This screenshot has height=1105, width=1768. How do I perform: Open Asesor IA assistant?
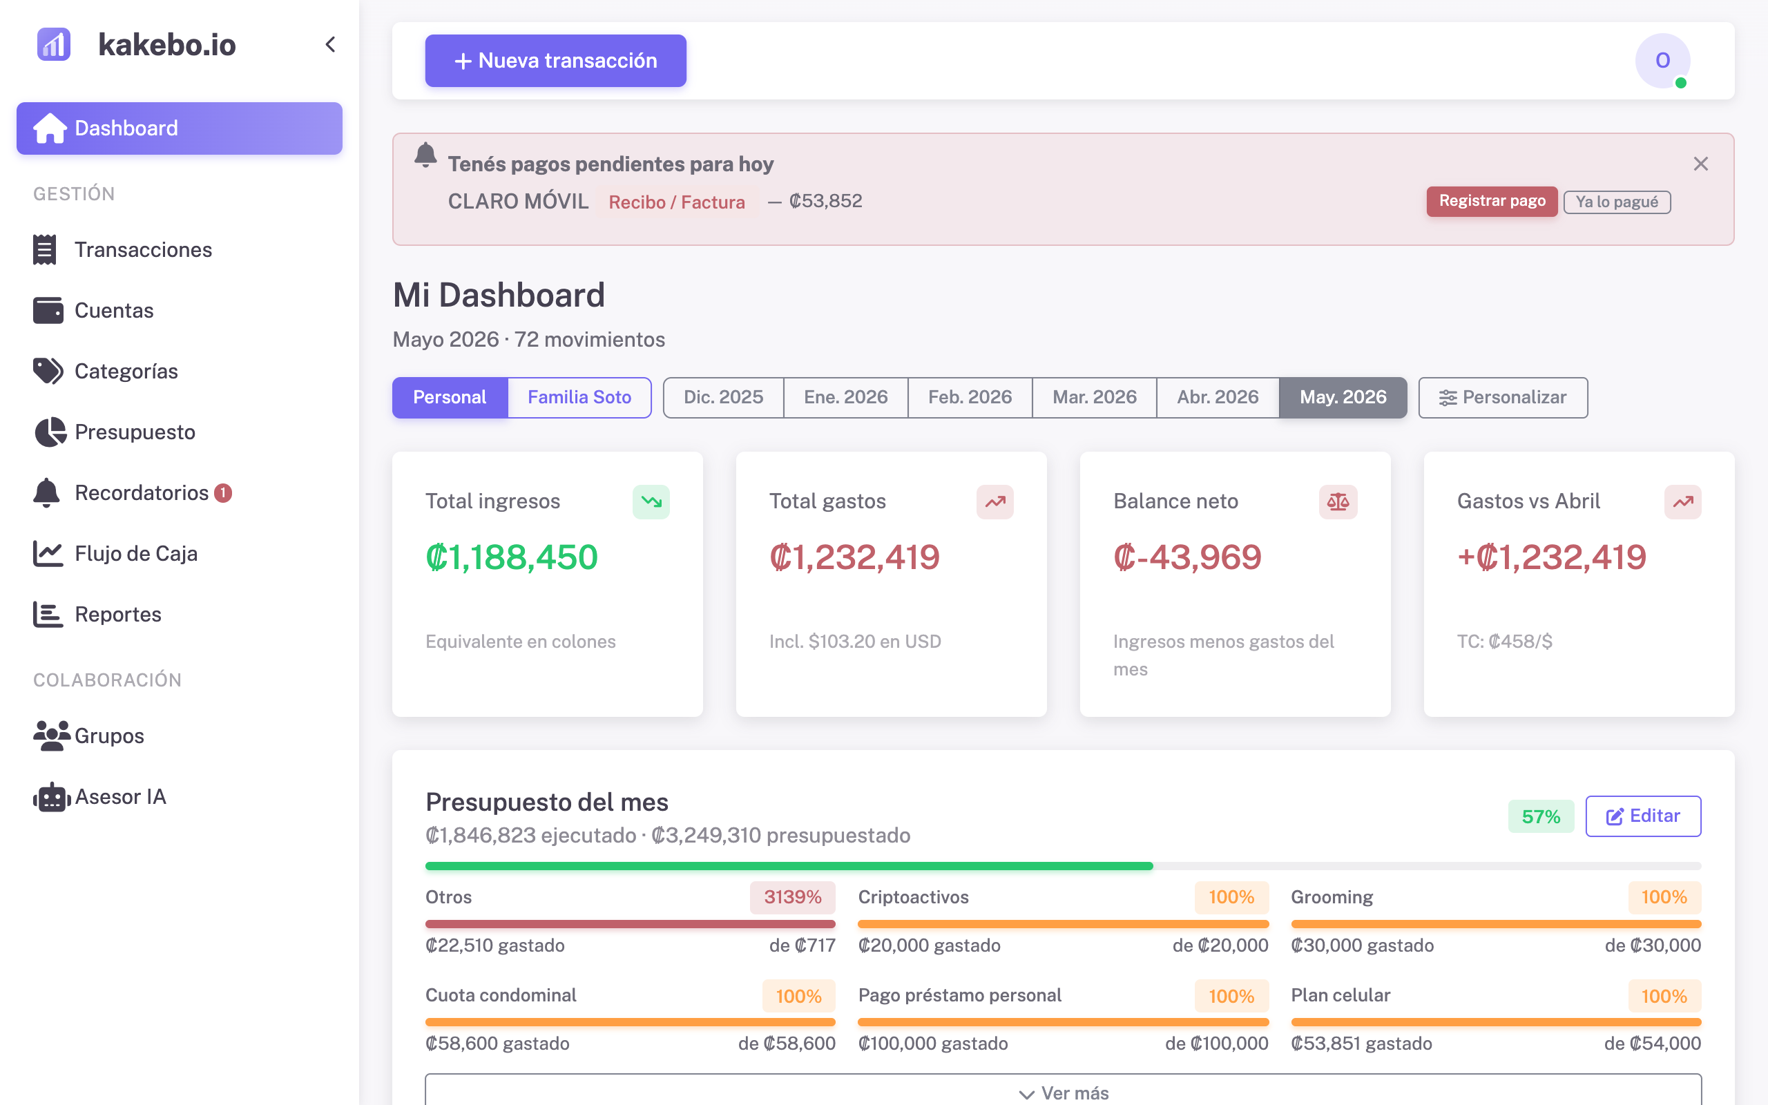pyautogui.click(x=180, y=796)
